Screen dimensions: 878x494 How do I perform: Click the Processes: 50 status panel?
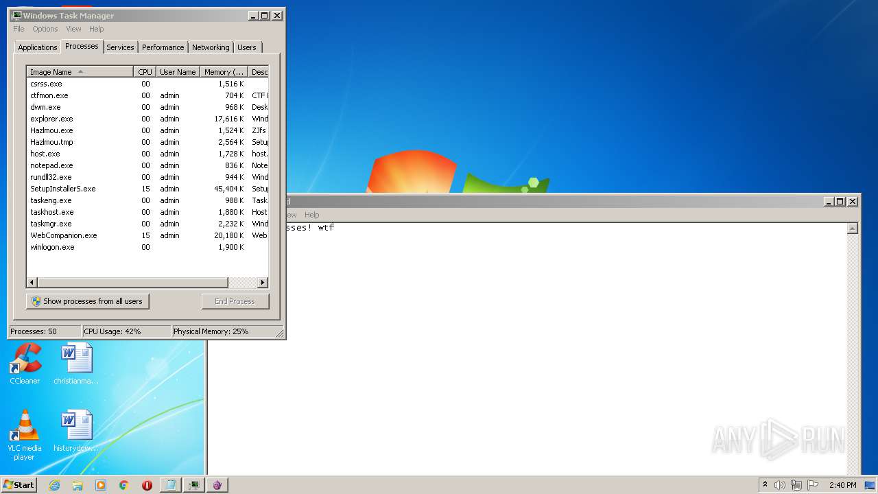[45, 331]
